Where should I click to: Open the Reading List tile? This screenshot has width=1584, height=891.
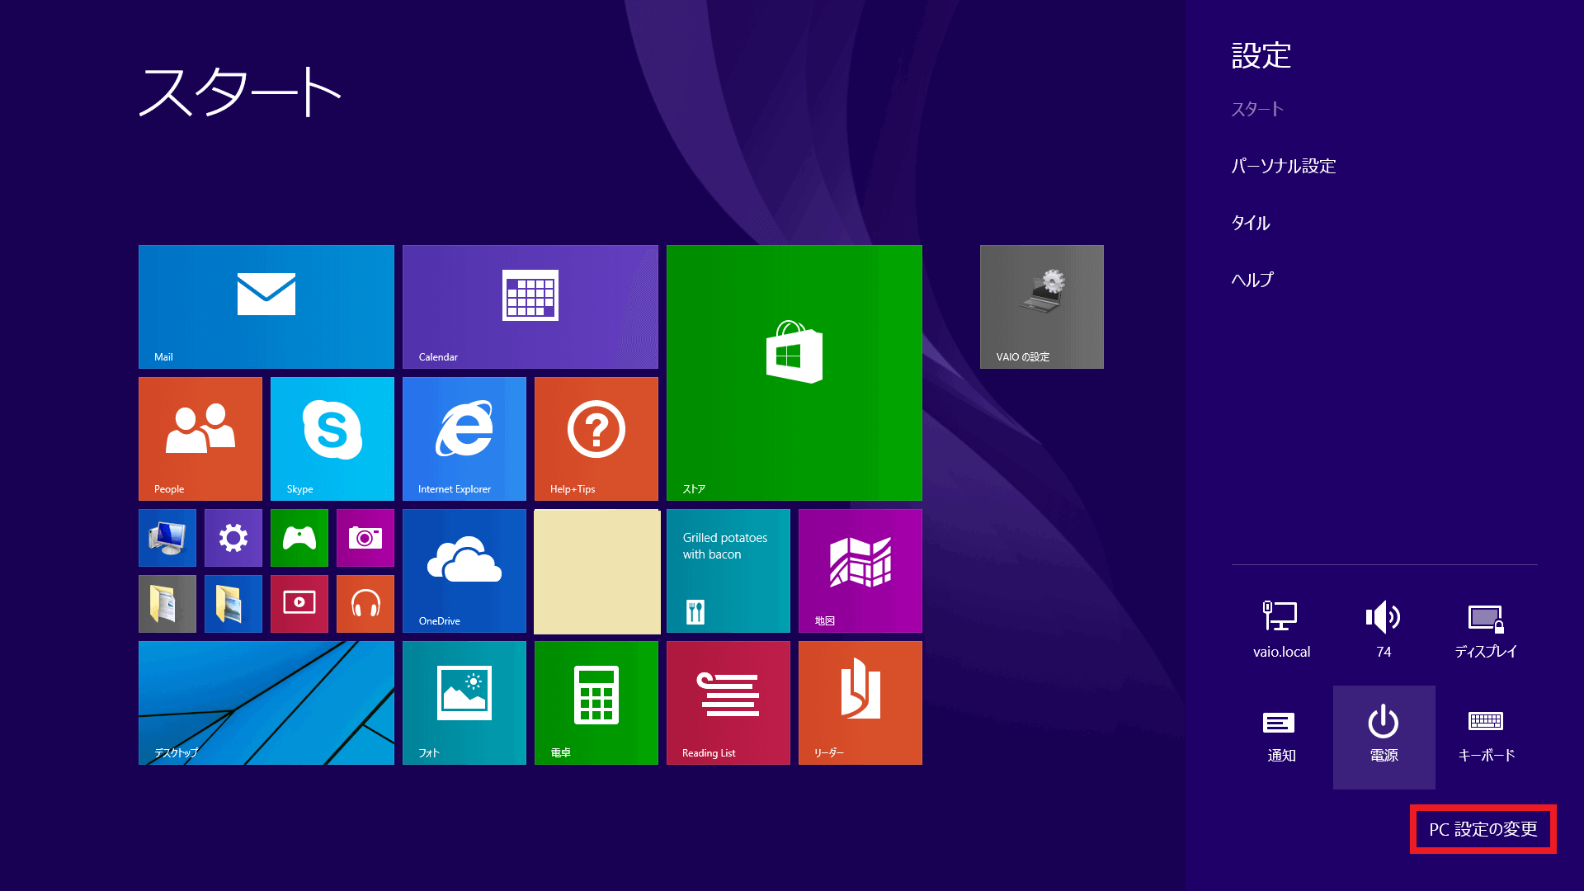pos(728,703)
